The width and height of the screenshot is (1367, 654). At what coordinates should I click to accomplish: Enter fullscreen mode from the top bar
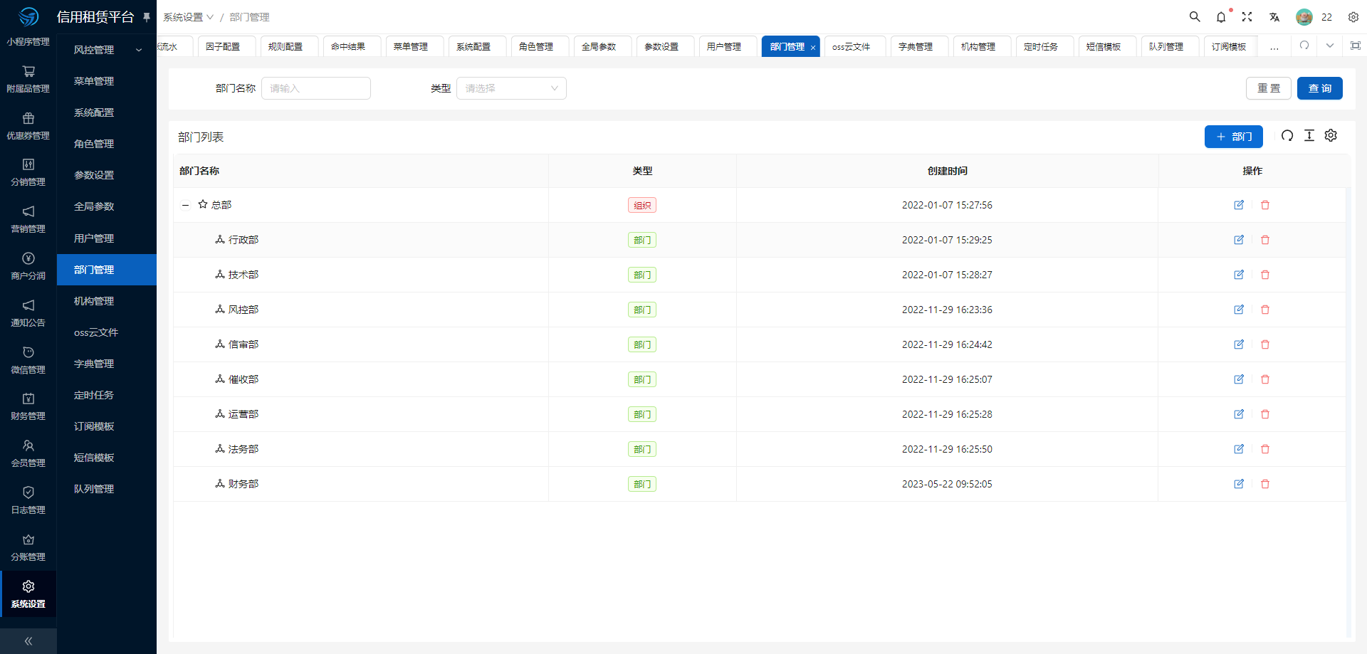tap(1247, 17)
